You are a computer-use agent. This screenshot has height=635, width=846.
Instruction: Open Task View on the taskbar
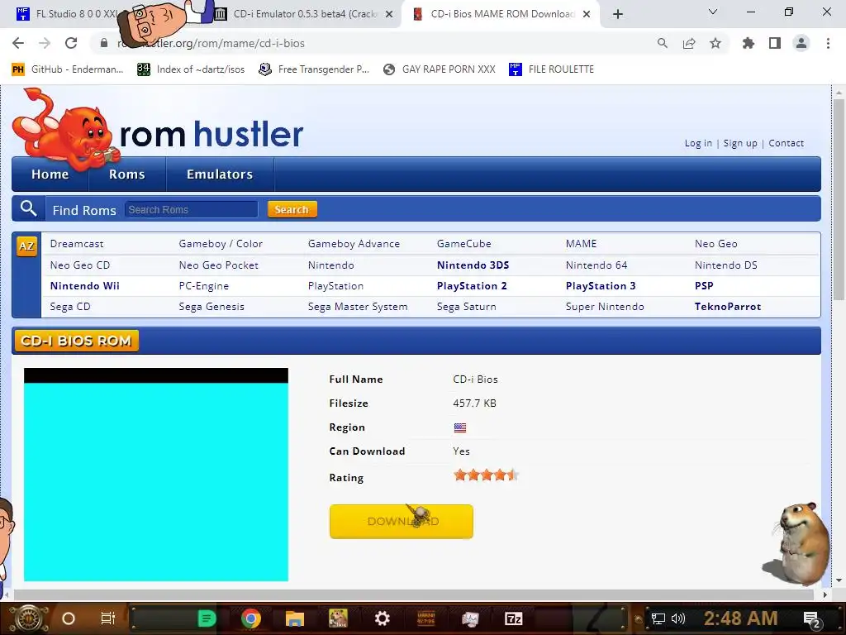pos(108,618)
